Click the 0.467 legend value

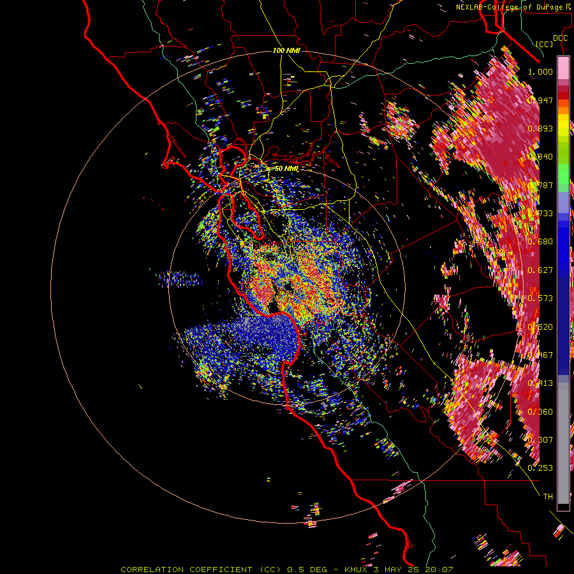[x=540, y=355]
